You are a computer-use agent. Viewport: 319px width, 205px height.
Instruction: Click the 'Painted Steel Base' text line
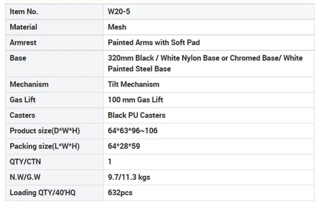[139, 69]
